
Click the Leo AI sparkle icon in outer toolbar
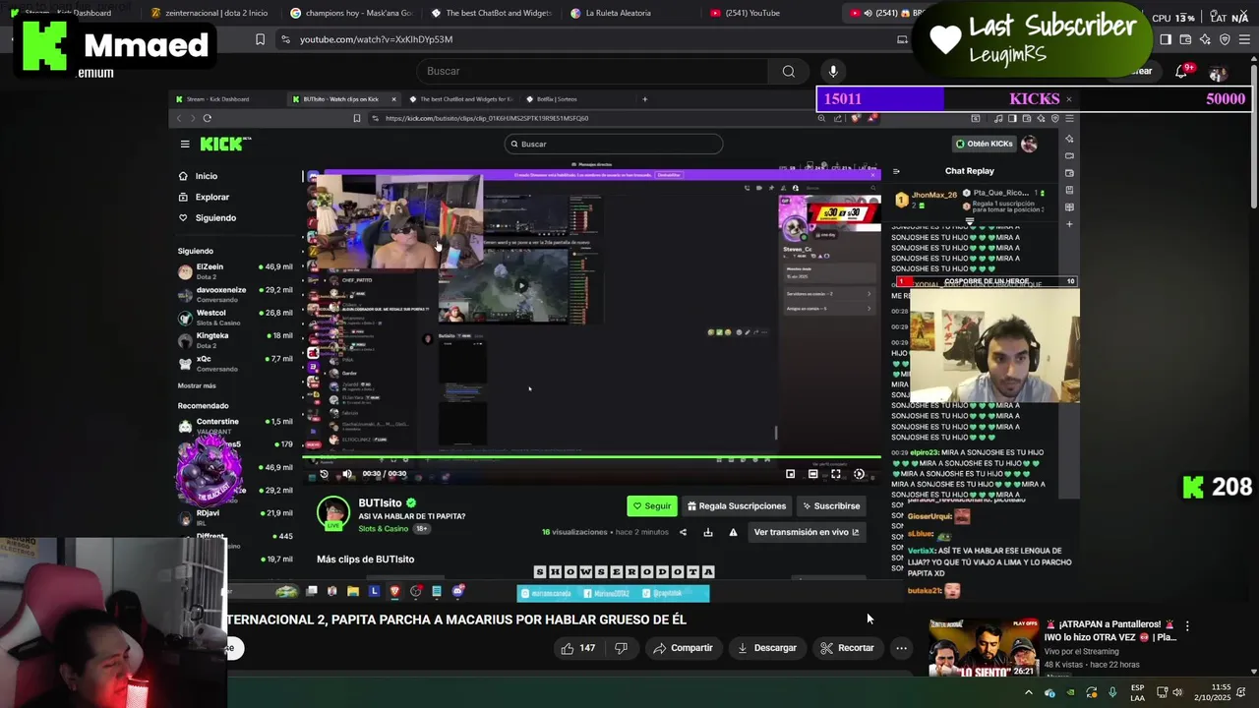pos(1206,39)
